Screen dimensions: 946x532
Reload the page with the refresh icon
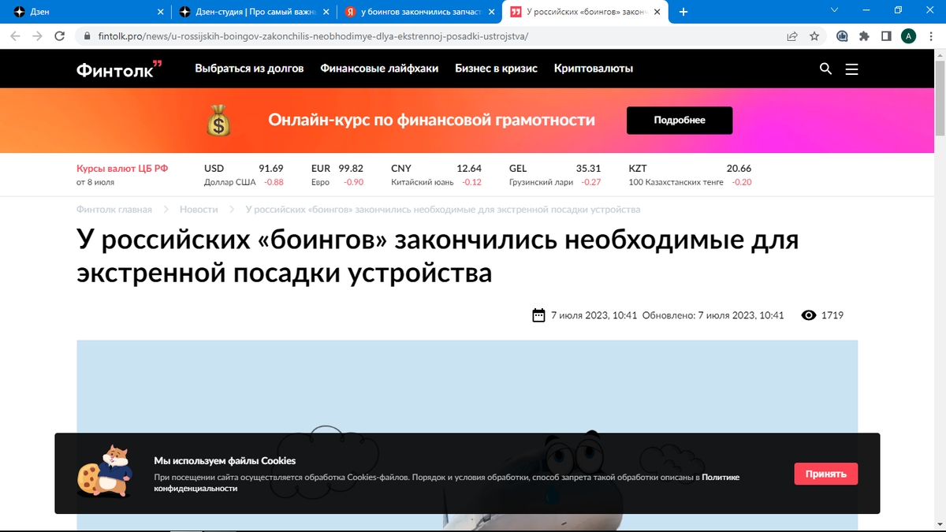click(x=59, y=35)
